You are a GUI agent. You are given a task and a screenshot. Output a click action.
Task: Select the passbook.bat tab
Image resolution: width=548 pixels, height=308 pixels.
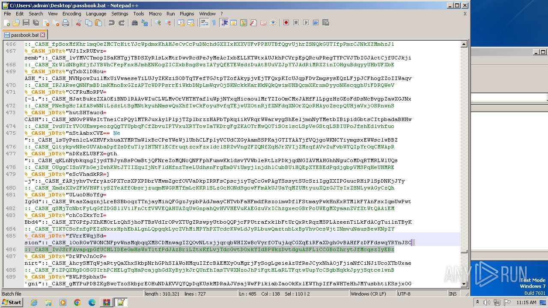(24, 35)
